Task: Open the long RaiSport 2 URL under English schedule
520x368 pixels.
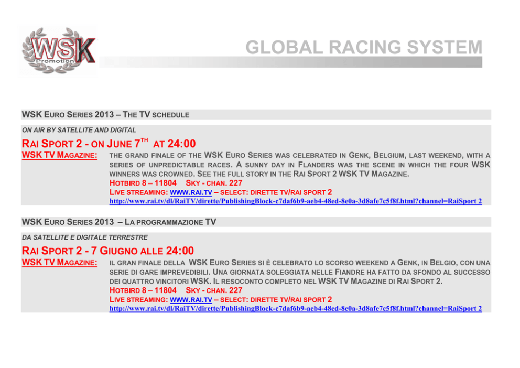Action: click(x=296, y=201)
